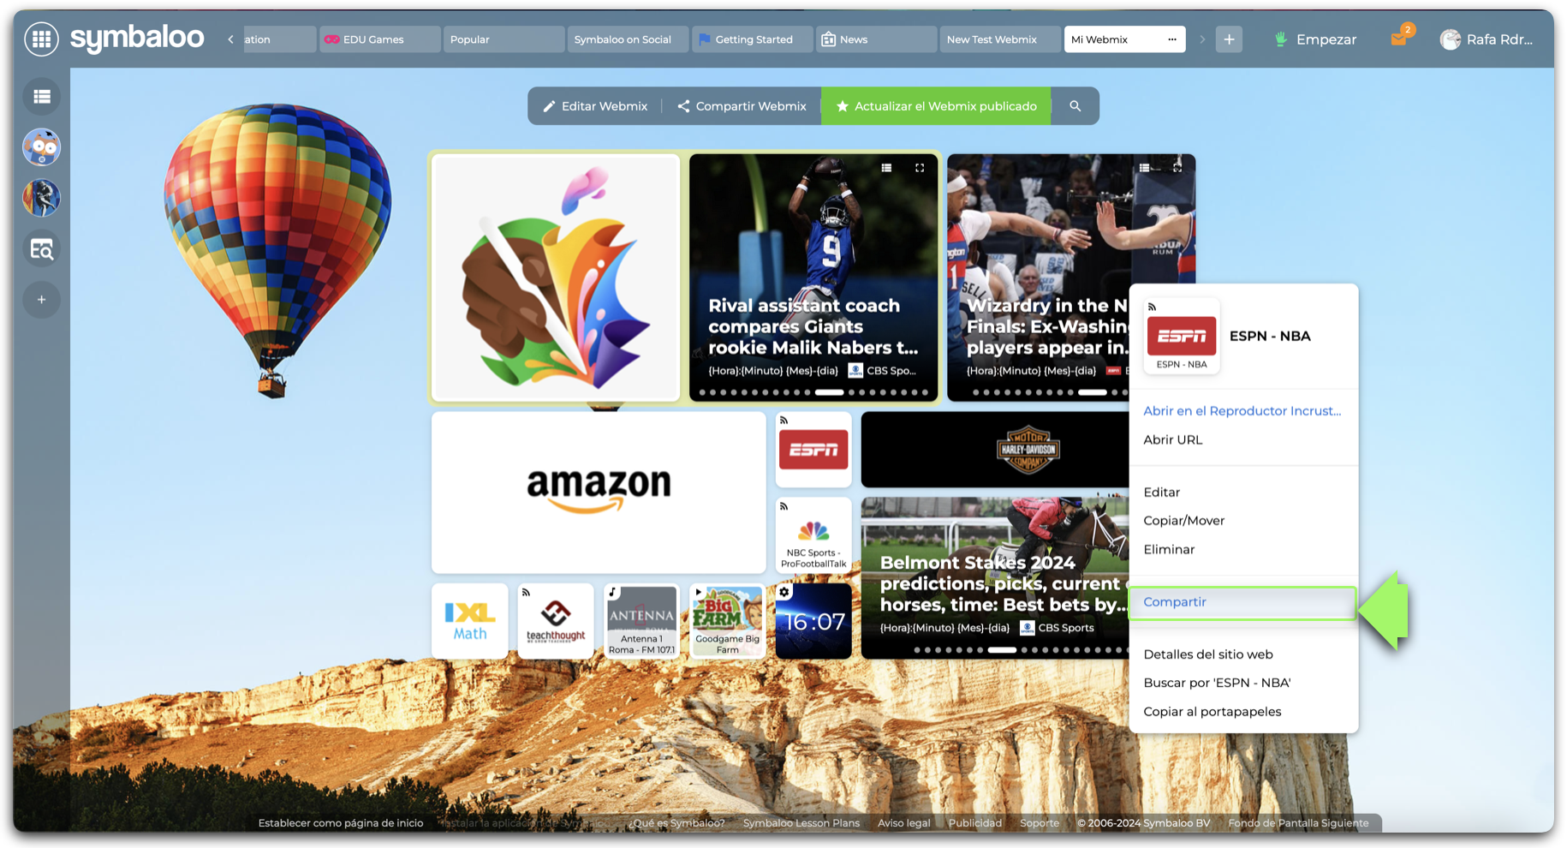Open the owl avatar in sidebar
1567x848 pixels.
pyautogui.click(x=41, y=147)
